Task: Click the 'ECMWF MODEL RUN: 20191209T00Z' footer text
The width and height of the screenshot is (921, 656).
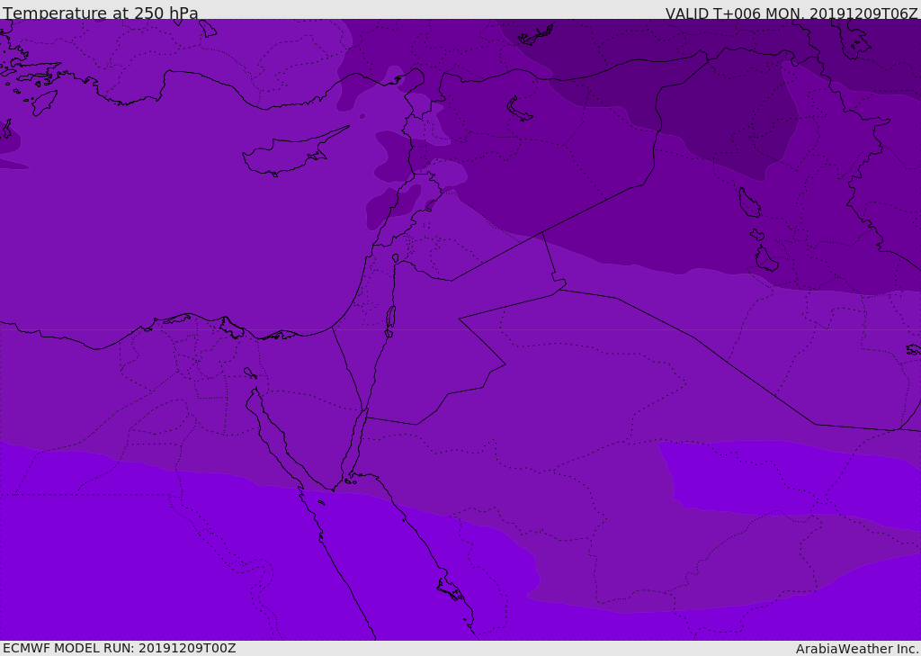Action: 120,648
